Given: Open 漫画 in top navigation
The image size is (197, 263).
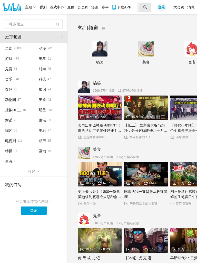Looking at the screenshot, I should point(95,7).
